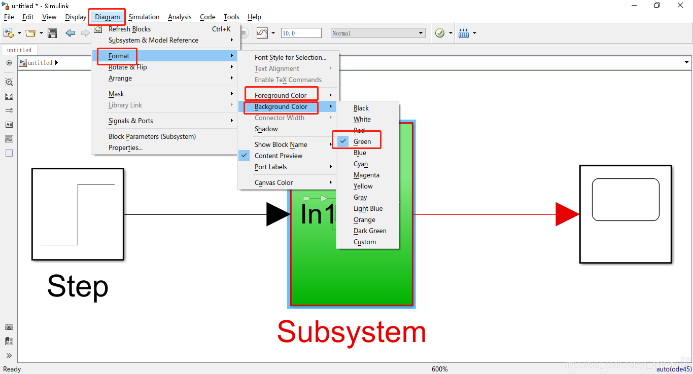The height and width of the screenshot is (374, 693).
Task: Open the Simulation menu
Action: click(144, 17)
